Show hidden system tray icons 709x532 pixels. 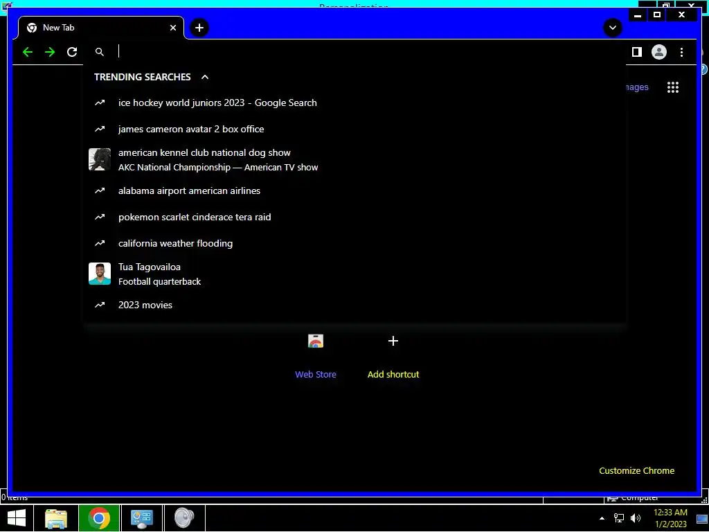pos(602,518)
